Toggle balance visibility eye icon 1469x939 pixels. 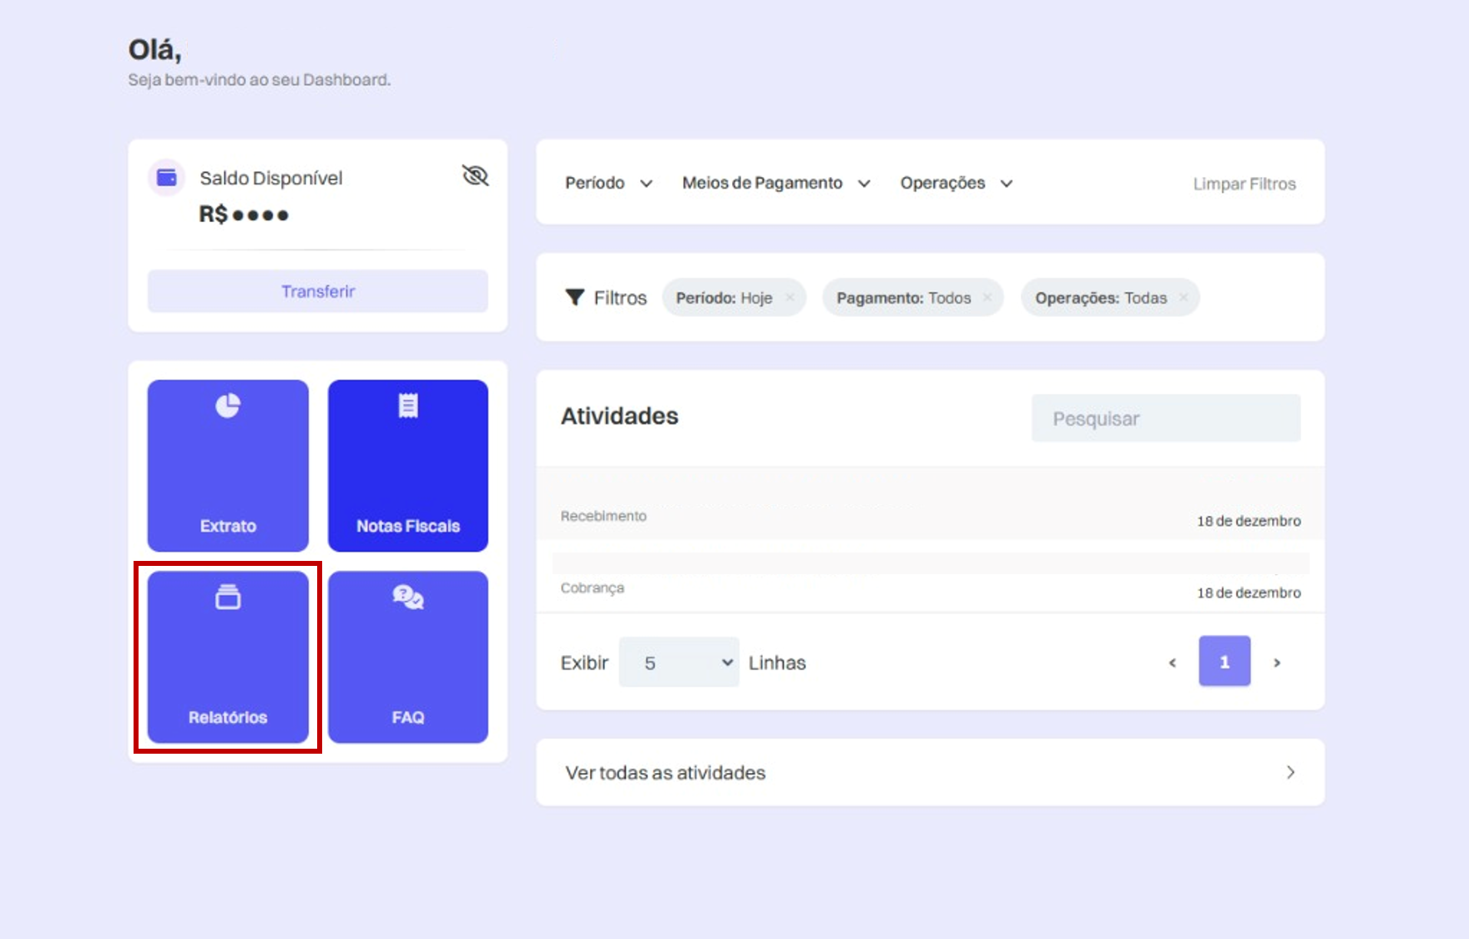click(x=475, y=175)
